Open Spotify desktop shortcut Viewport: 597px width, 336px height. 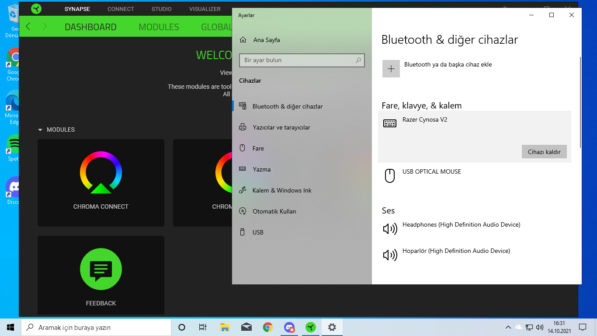click(13, 148)
